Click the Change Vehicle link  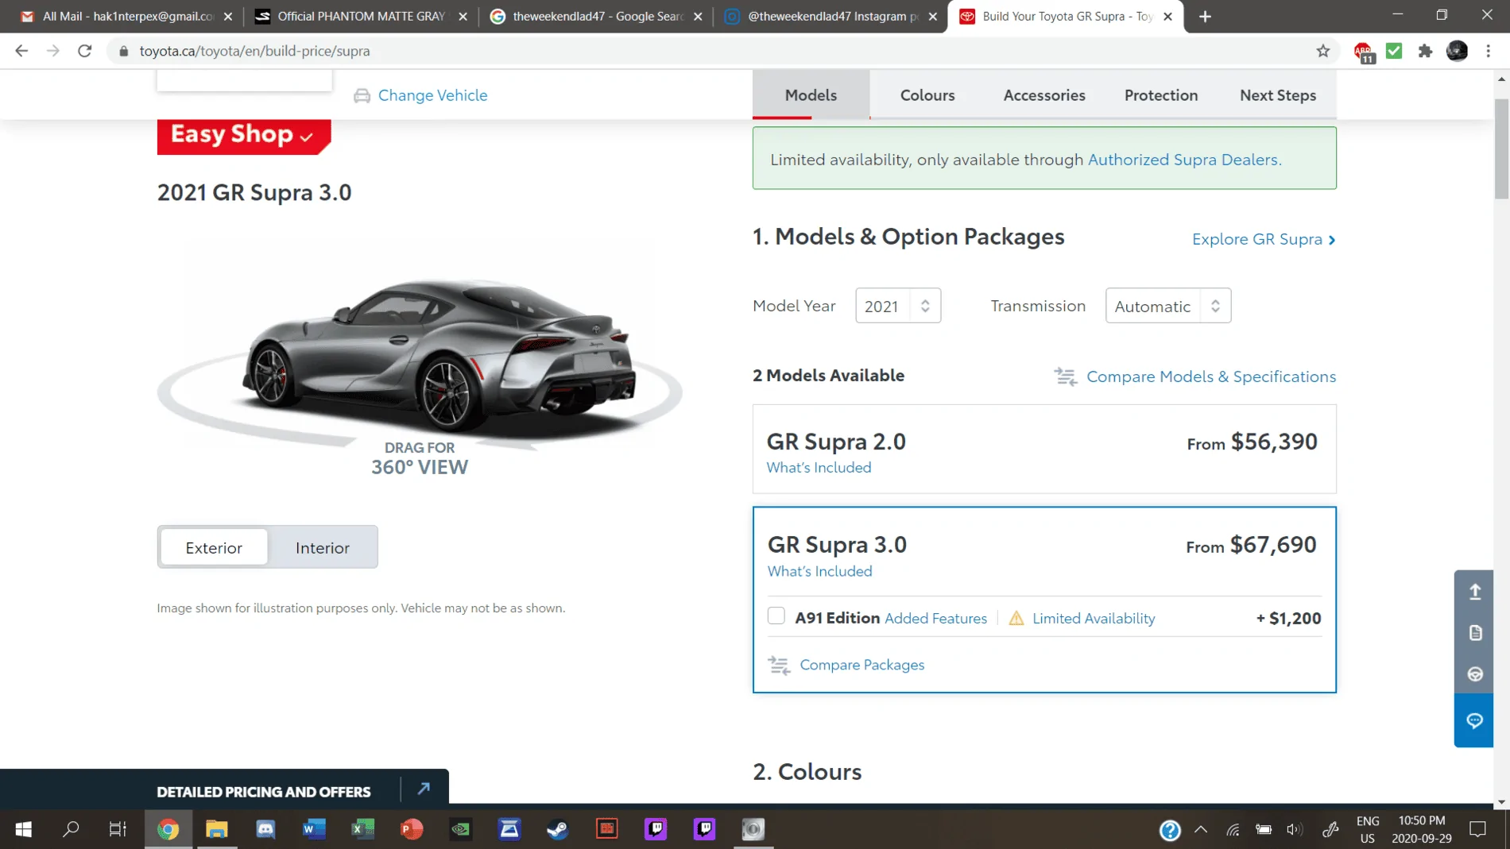click(x=432, y=95)
